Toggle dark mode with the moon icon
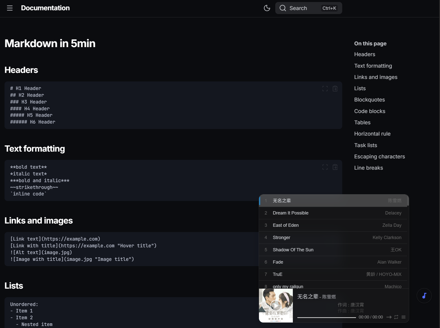The width and height of the screenshot is (440, 328). pos(267,8)
